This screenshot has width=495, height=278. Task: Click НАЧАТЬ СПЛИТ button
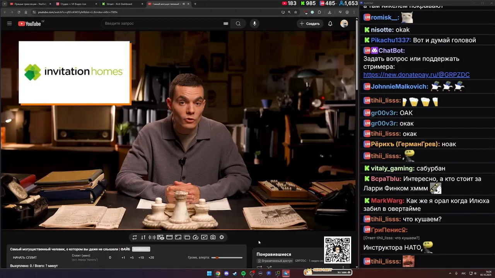point(25,258)
